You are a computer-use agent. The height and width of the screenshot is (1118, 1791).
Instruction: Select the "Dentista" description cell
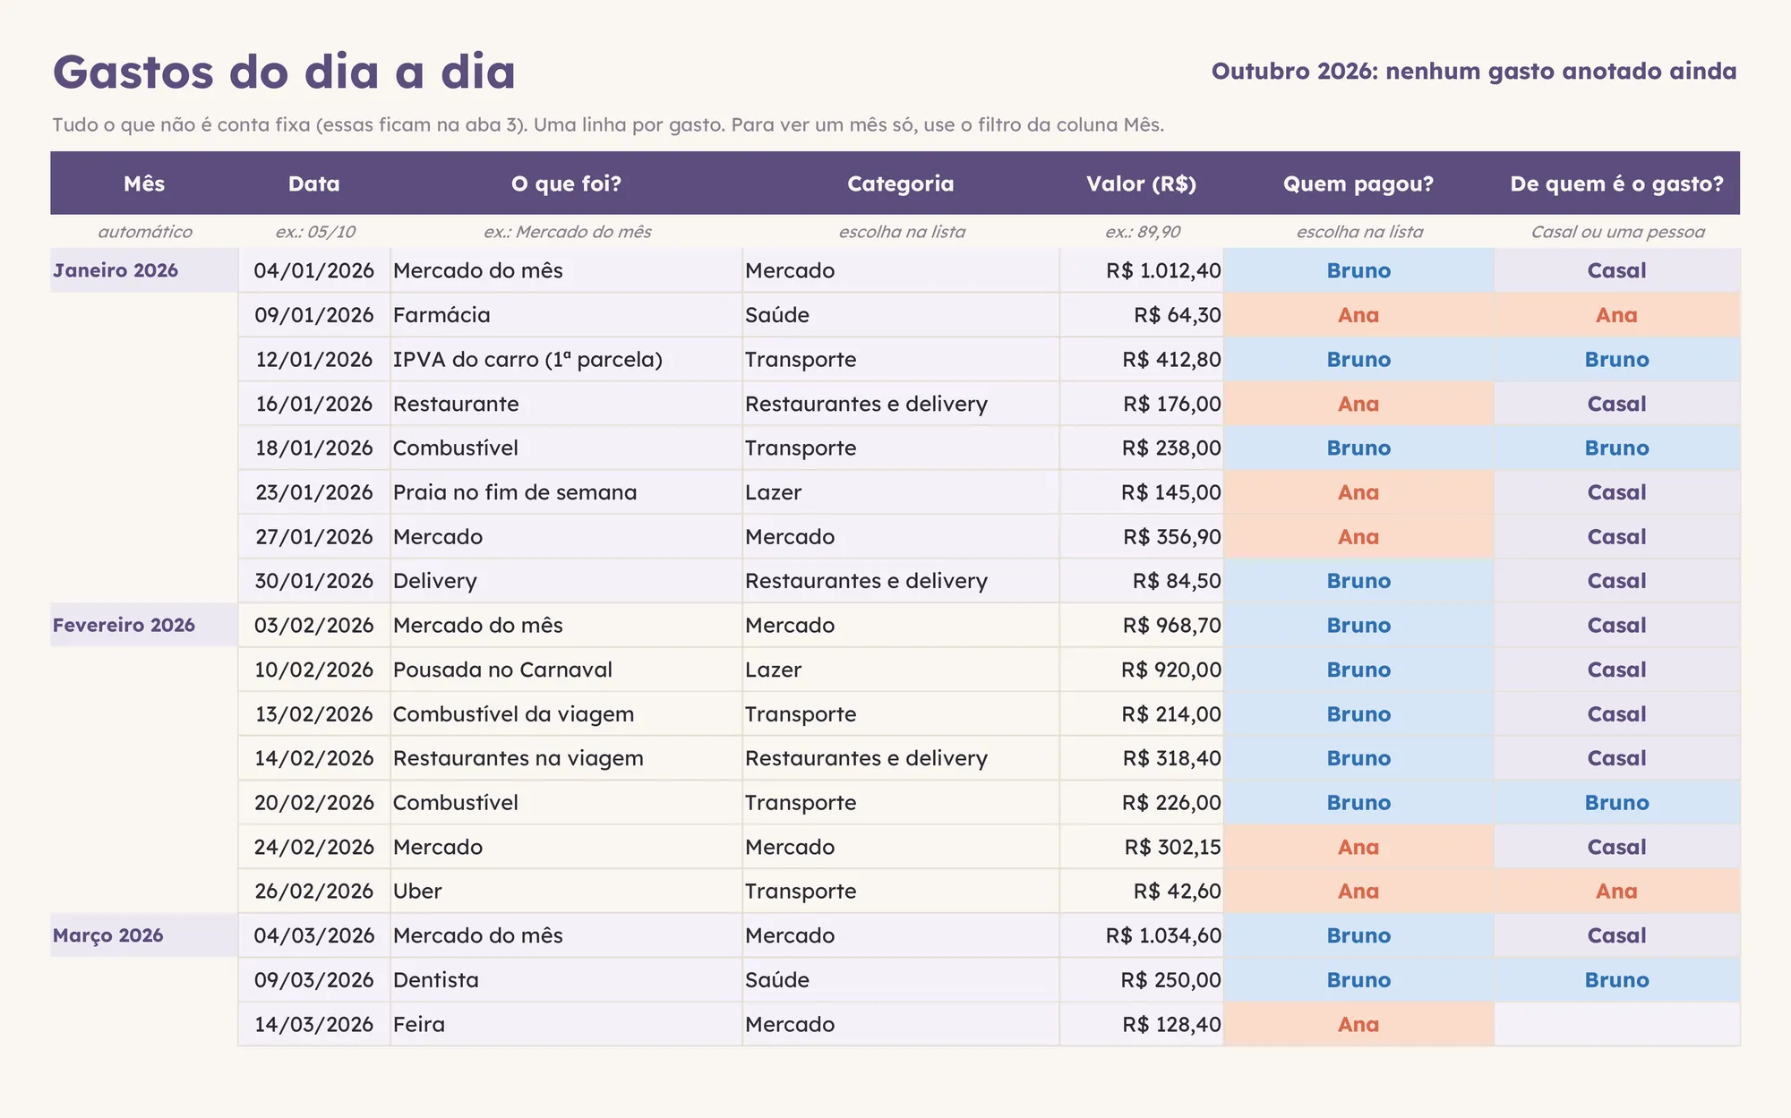point(566,979)
